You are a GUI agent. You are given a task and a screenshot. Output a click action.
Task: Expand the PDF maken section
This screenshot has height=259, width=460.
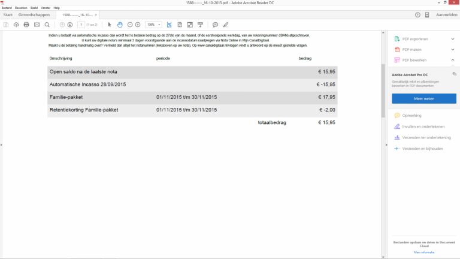pyautogui.click(x=452, y=50)
